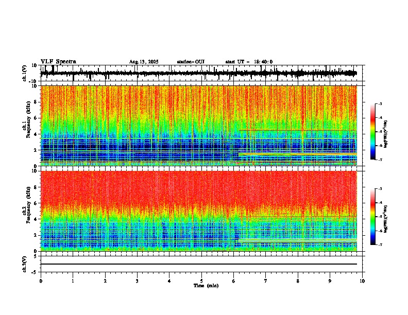Click the horizontal line near 4.5 kHz in ch.1
This screenshot has height=315, width=408.
(x=298, y=130)
